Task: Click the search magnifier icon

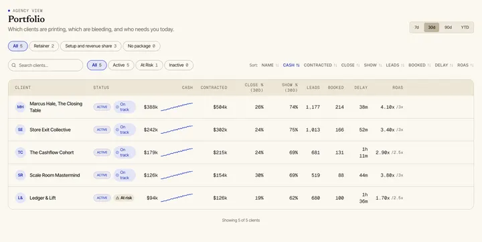Action: click(x=14, y=65)
